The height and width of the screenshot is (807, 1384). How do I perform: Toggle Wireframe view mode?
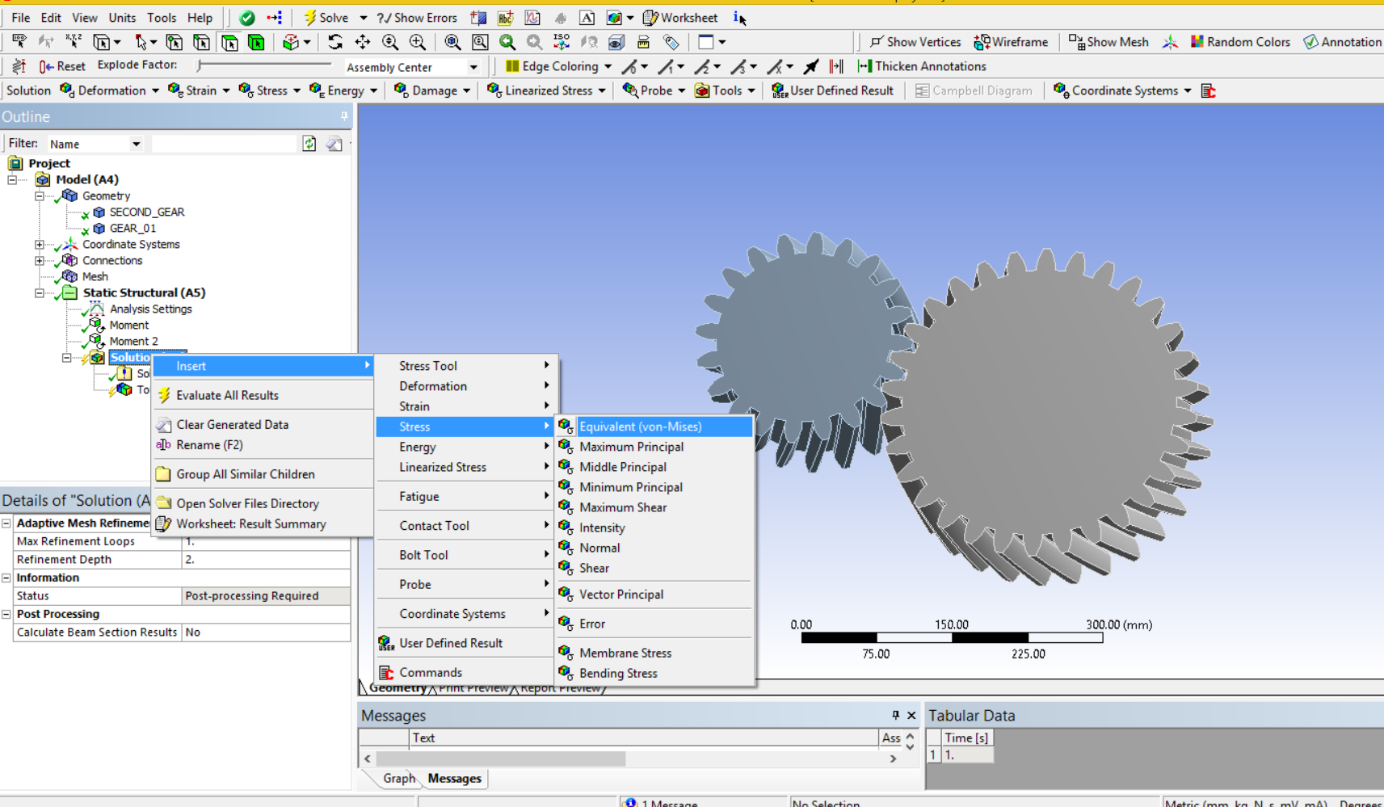[1011, 42]
